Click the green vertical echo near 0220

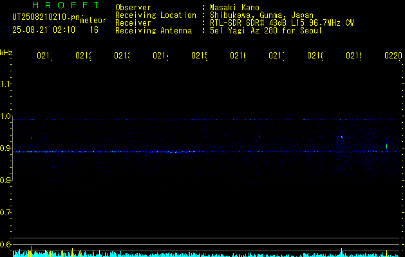tap(386, 146)
